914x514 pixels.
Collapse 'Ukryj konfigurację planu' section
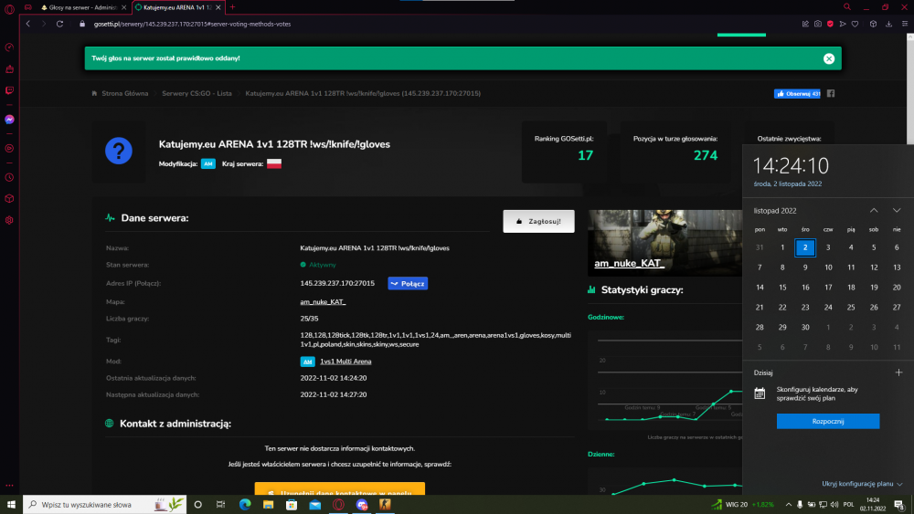(862, 484)
